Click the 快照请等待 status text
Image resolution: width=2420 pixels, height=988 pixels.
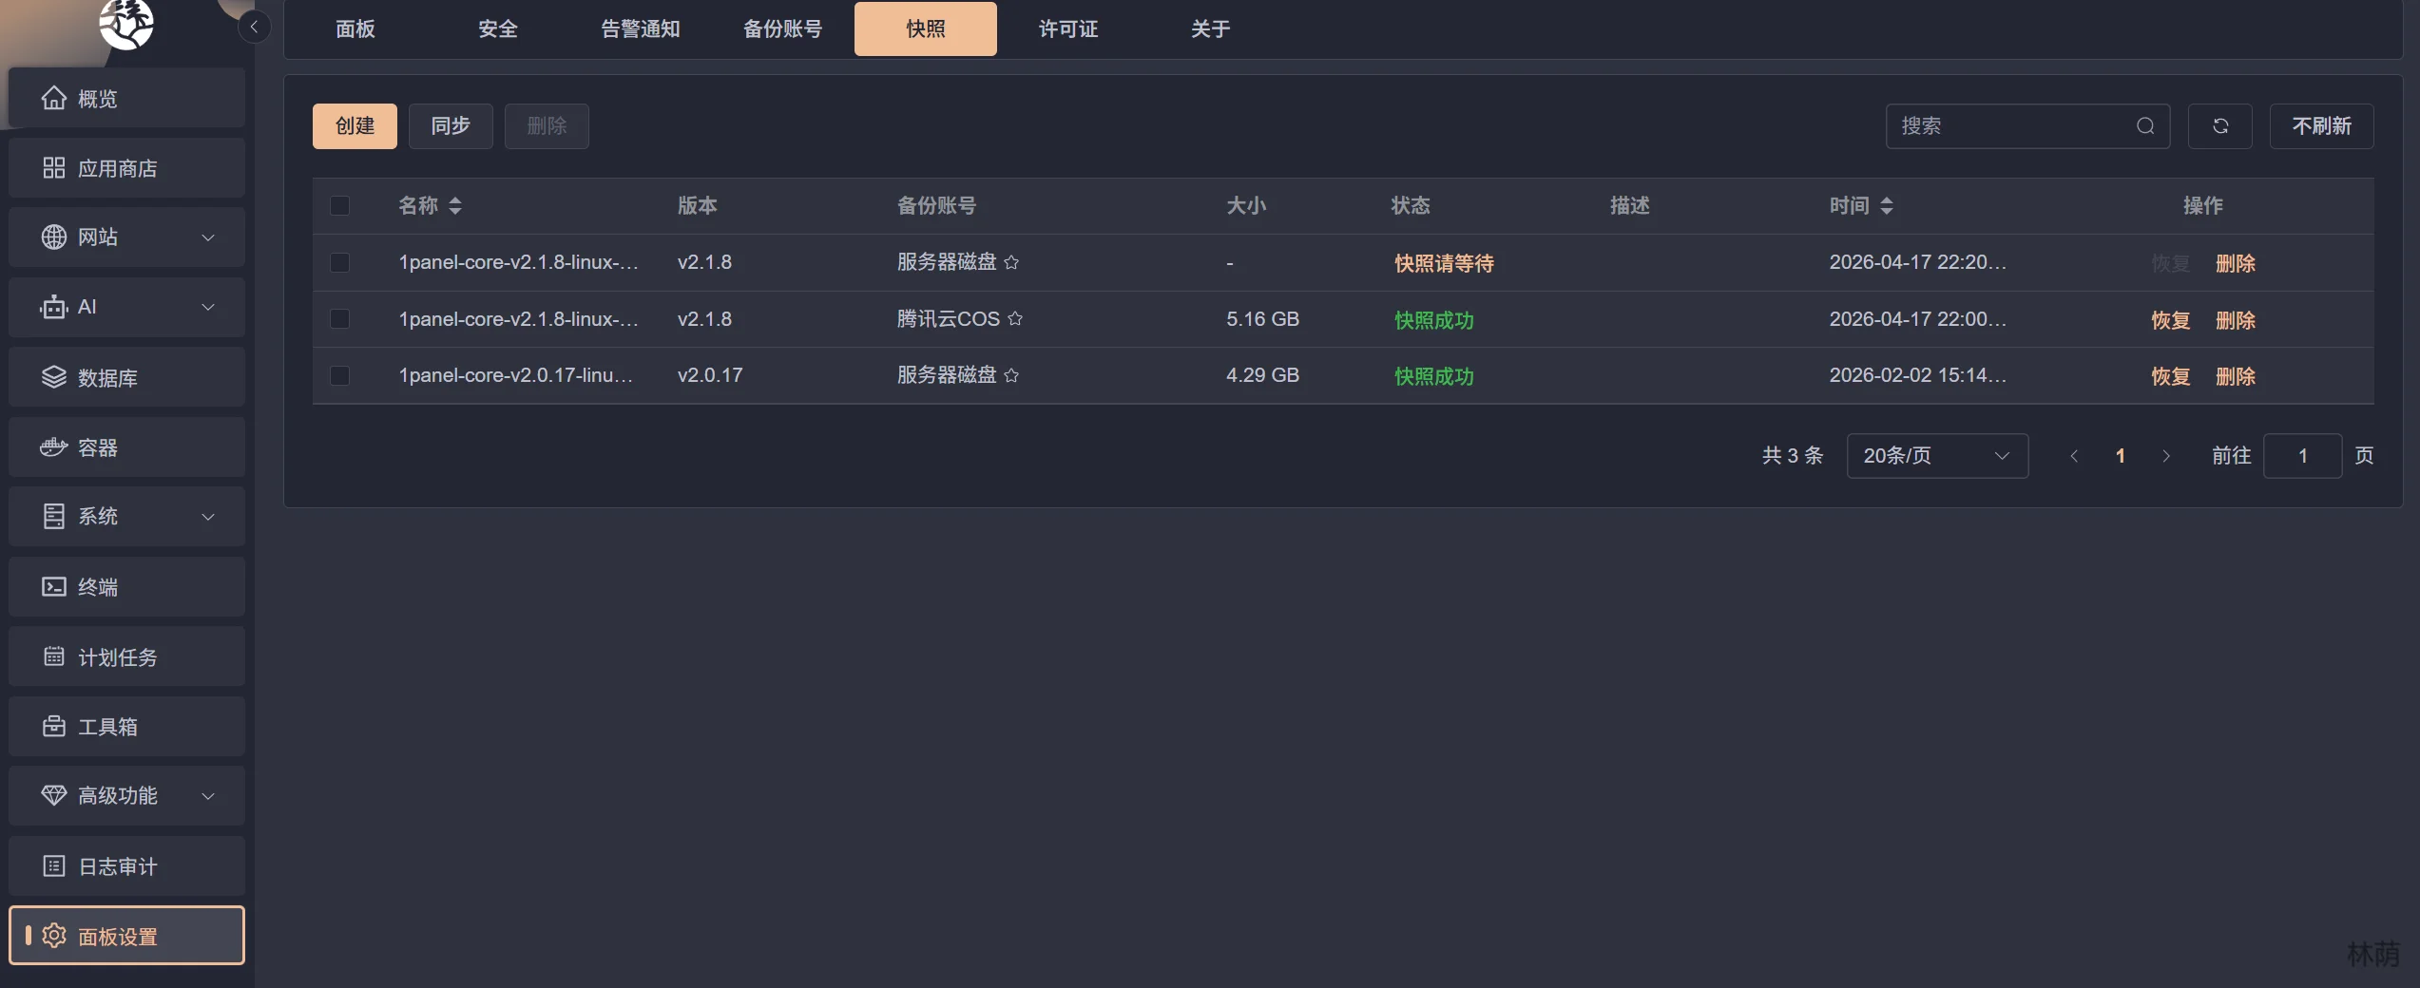coord(1444,263)
